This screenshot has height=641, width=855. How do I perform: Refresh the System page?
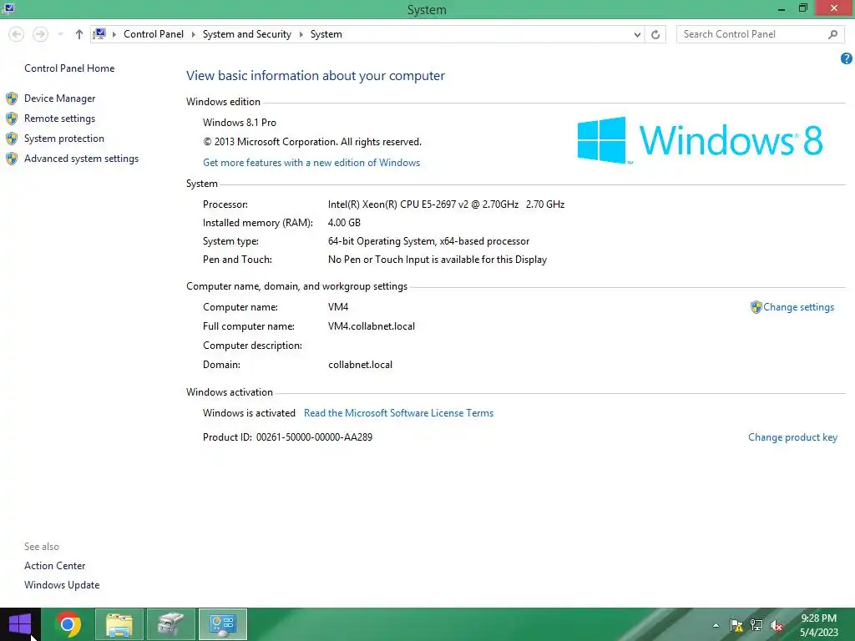[655, 34]
